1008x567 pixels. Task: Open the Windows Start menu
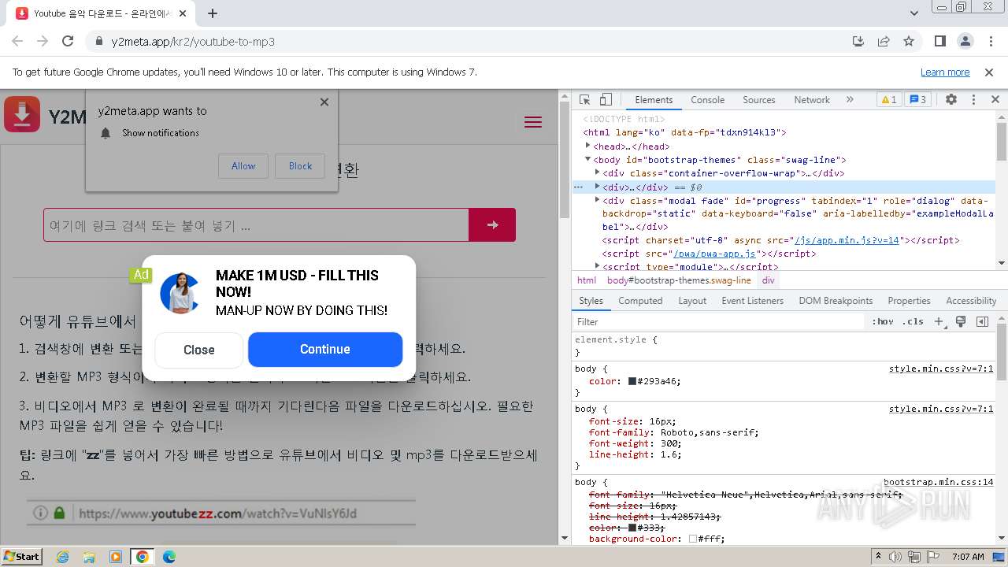pyautogui.click(x=22, y=556)
